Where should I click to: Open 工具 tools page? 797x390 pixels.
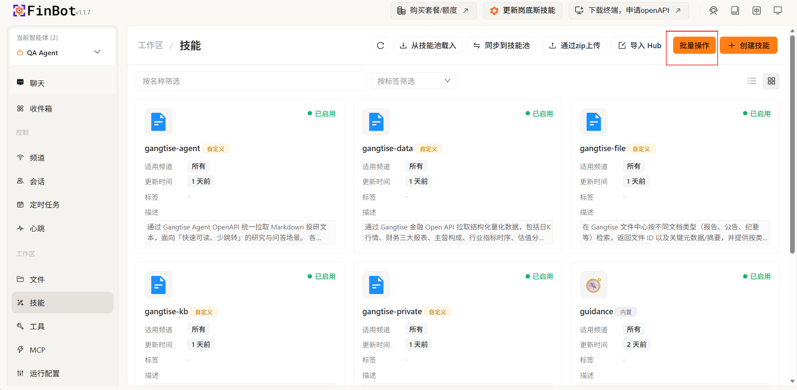(63, 326)
